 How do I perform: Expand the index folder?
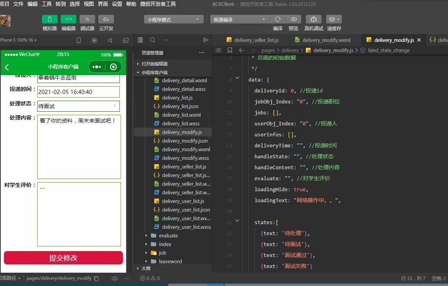coord(173,244)
